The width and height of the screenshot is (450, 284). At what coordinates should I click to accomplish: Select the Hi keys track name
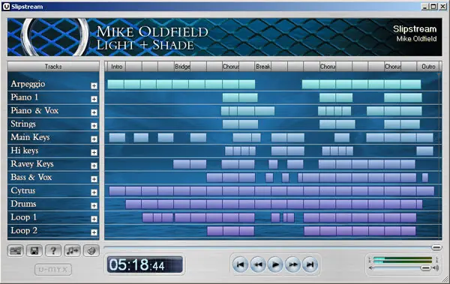point(25,151)
